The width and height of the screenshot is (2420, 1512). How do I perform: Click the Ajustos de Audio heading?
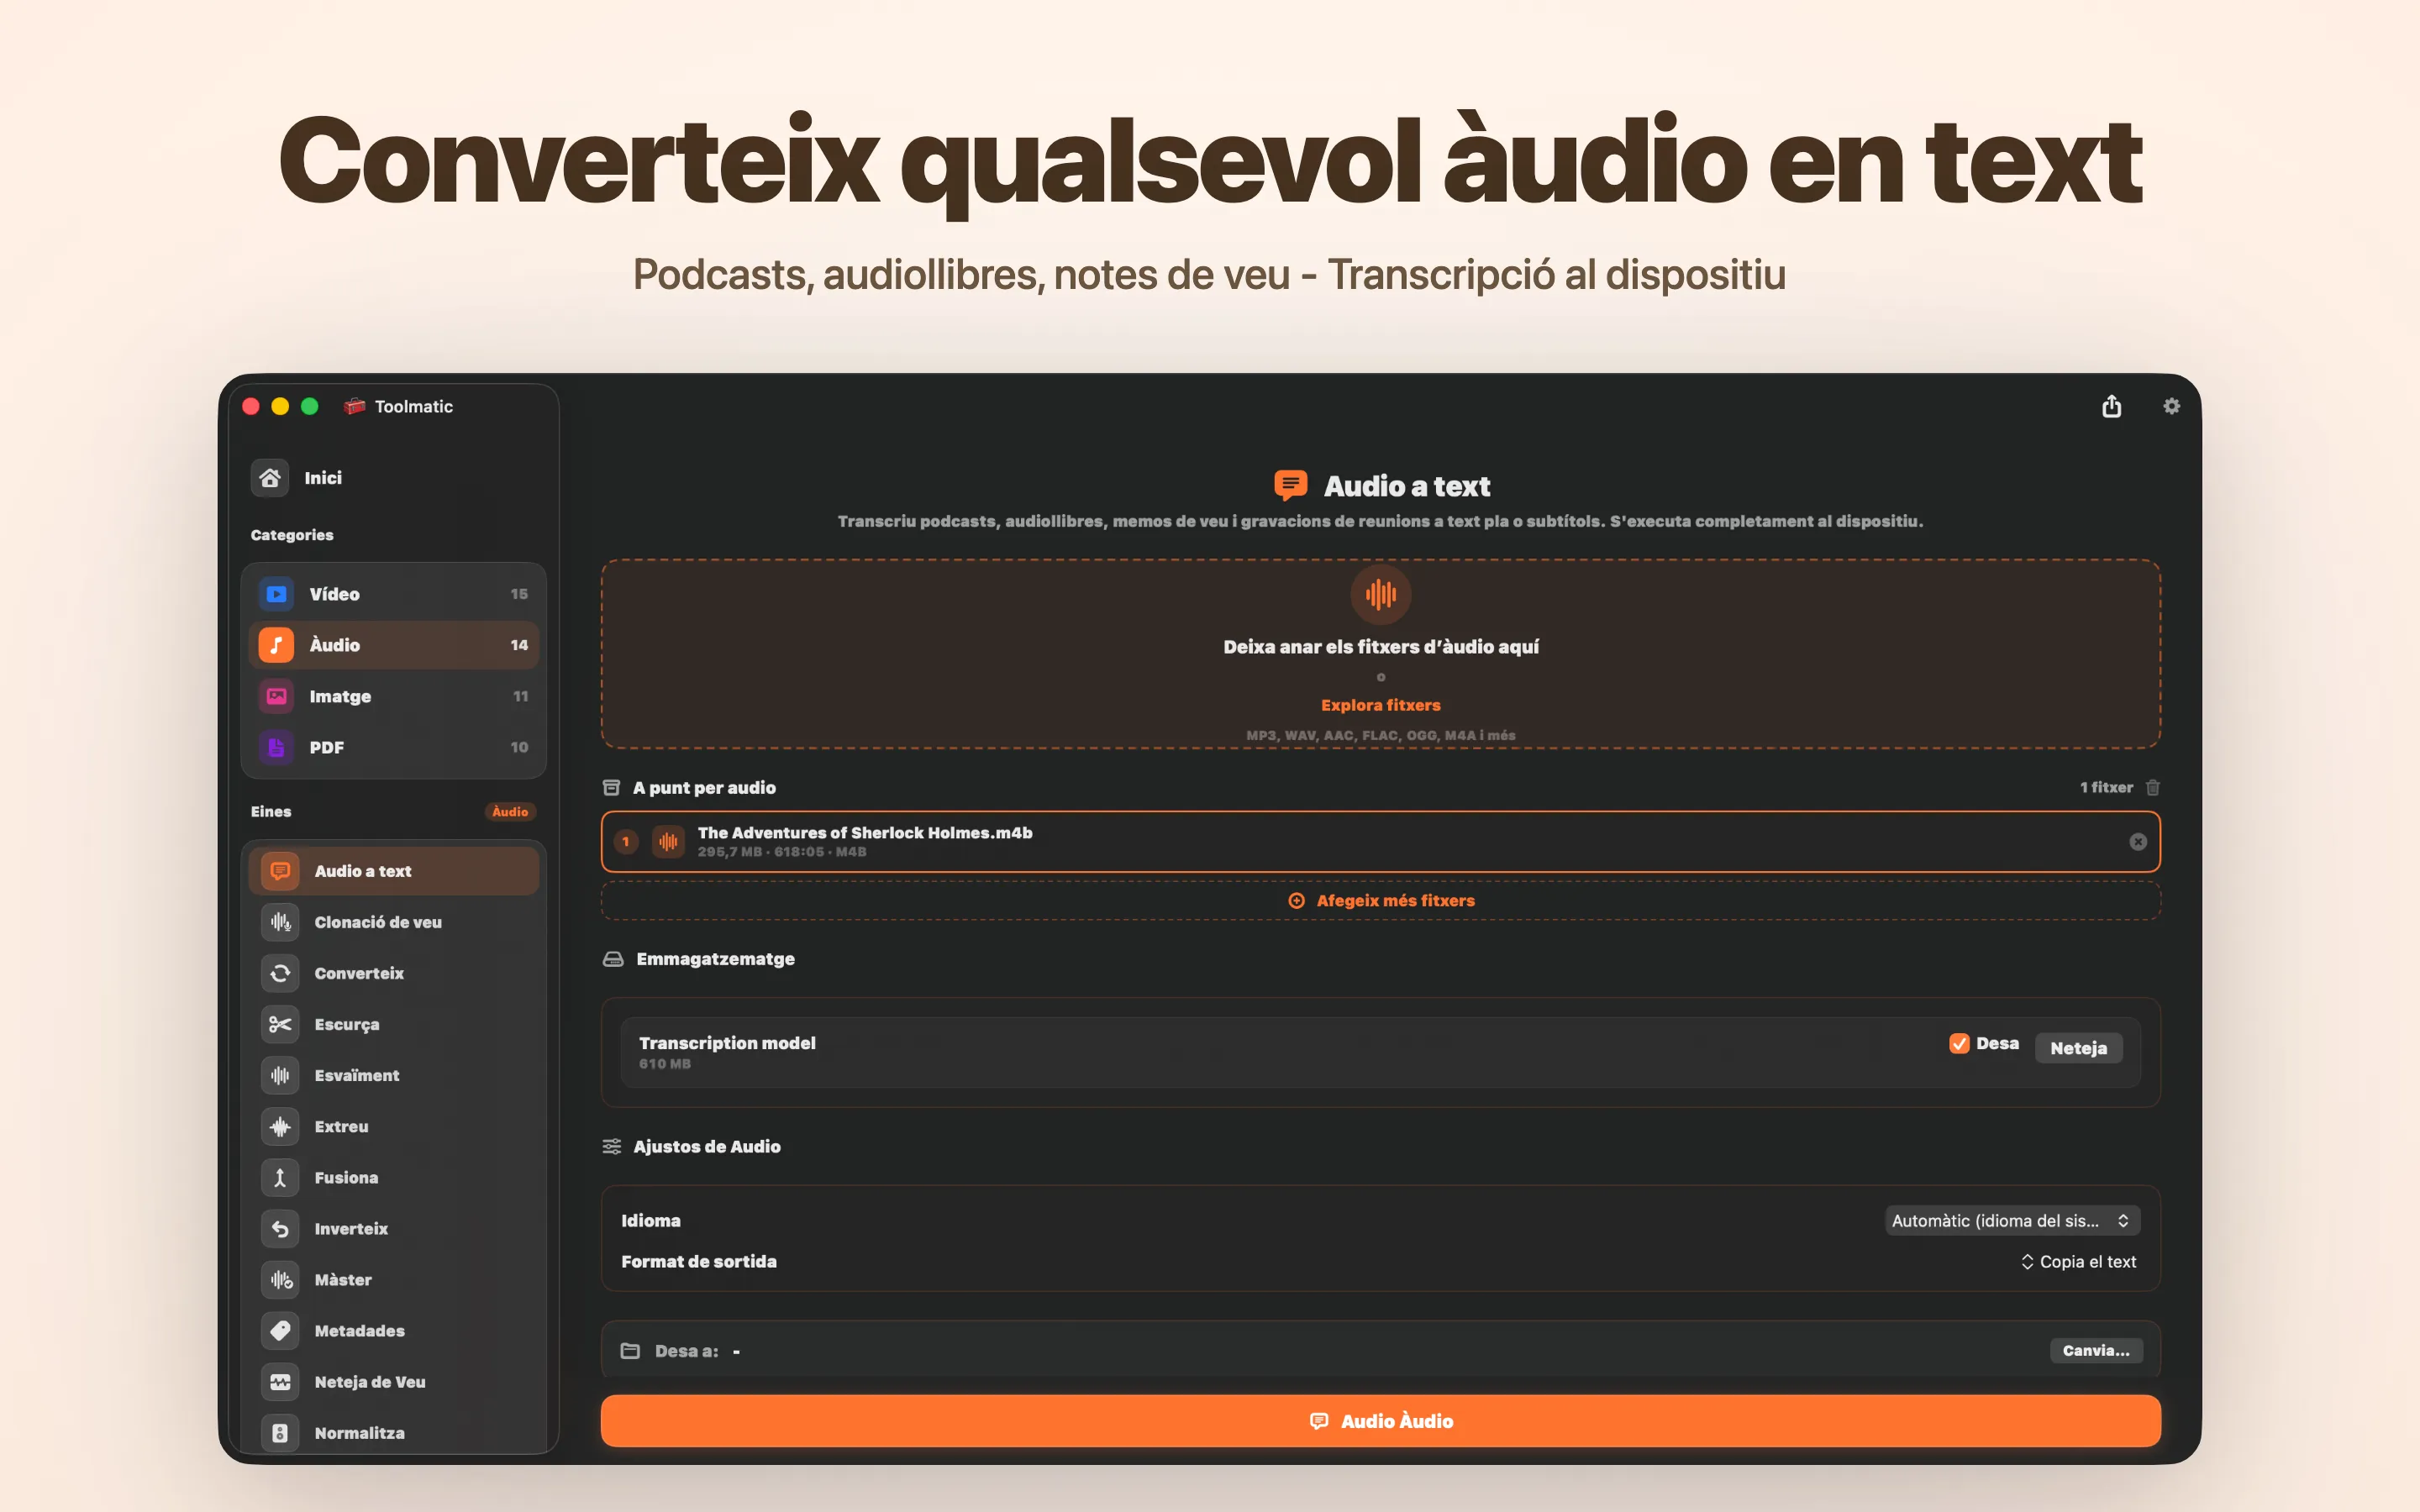pos(707,1147)
